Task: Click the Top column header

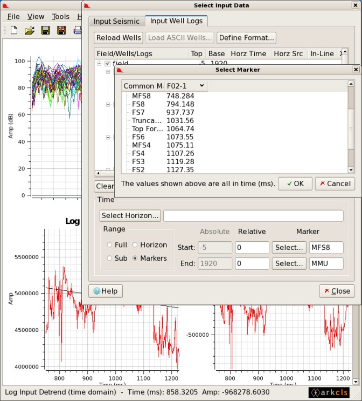Action: [x=197, y=53]
